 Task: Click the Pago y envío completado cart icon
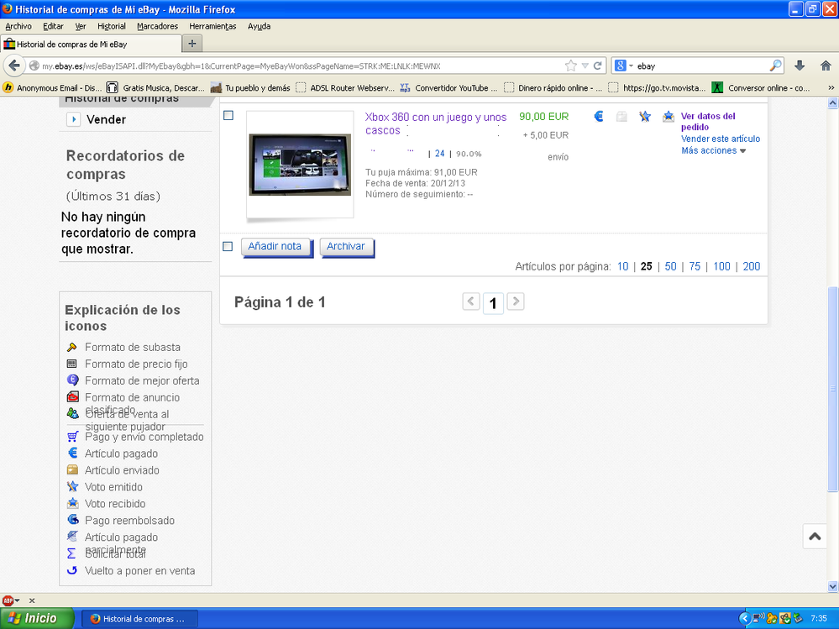(x=72, y=437)
